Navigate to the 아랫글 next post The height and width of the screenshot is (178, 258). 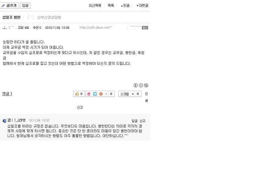click(143, 6)
